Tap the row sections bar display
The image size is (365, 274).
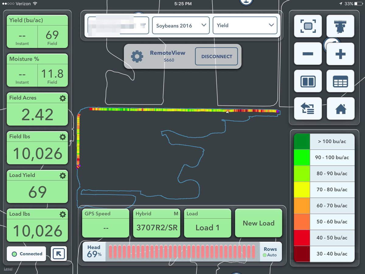click(x=182, y=252)
